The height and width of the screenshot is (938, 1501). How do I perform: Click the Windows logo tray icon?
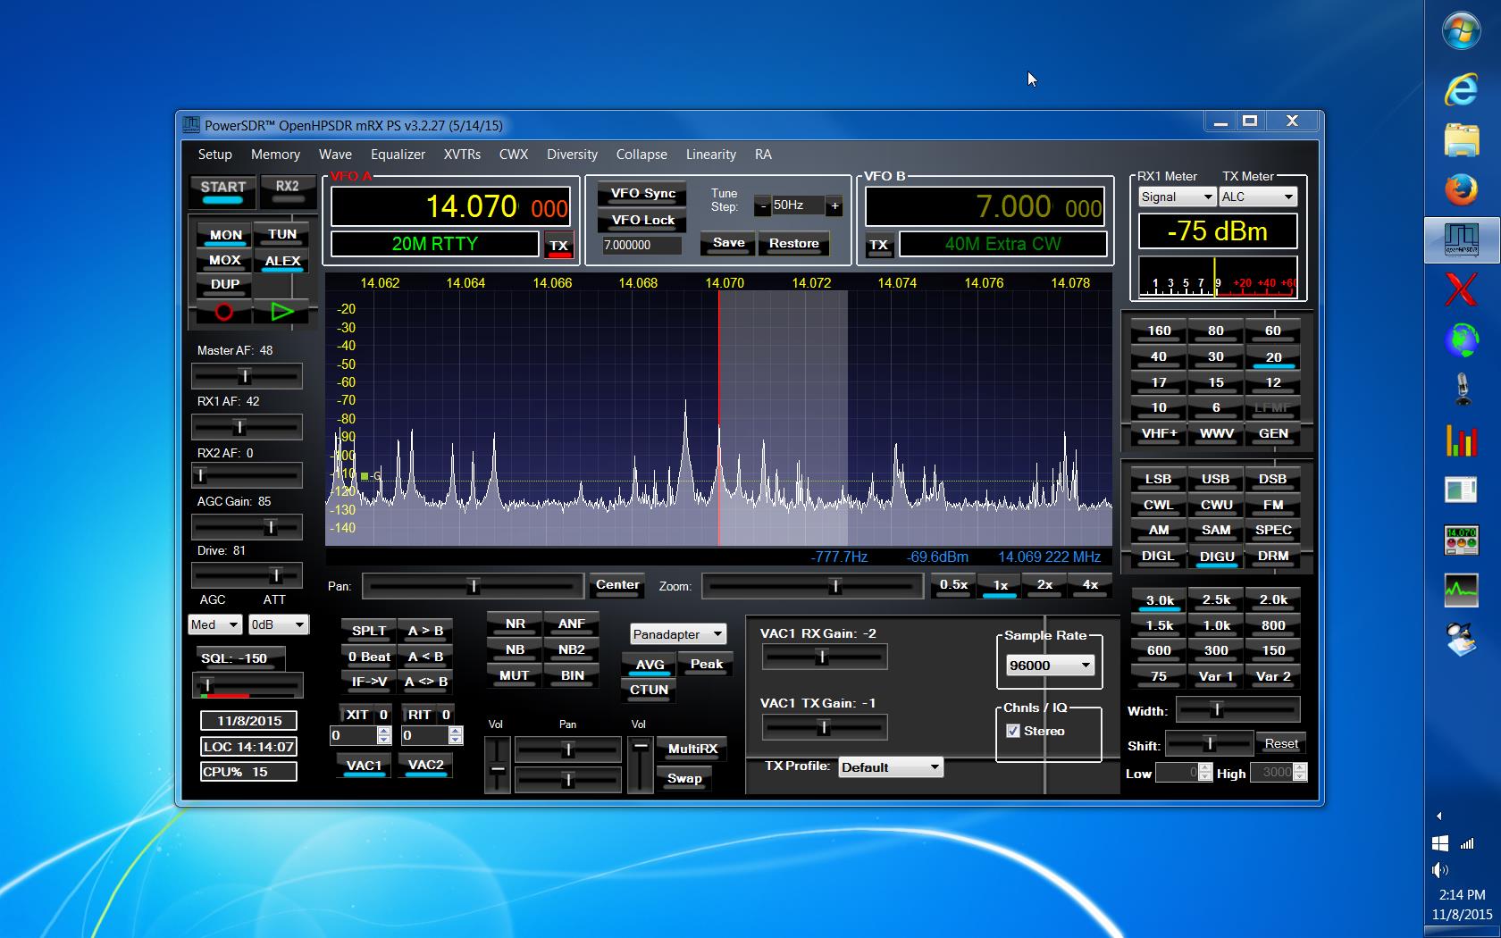coord(1439,843)
